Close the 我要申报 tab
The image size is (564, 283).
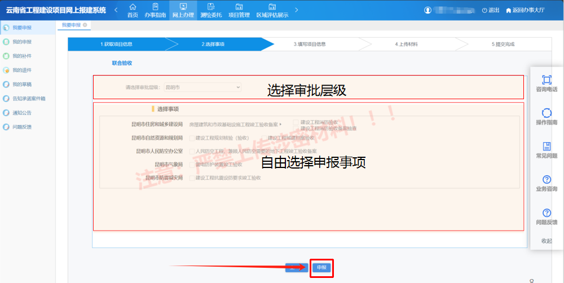(85, 25)
